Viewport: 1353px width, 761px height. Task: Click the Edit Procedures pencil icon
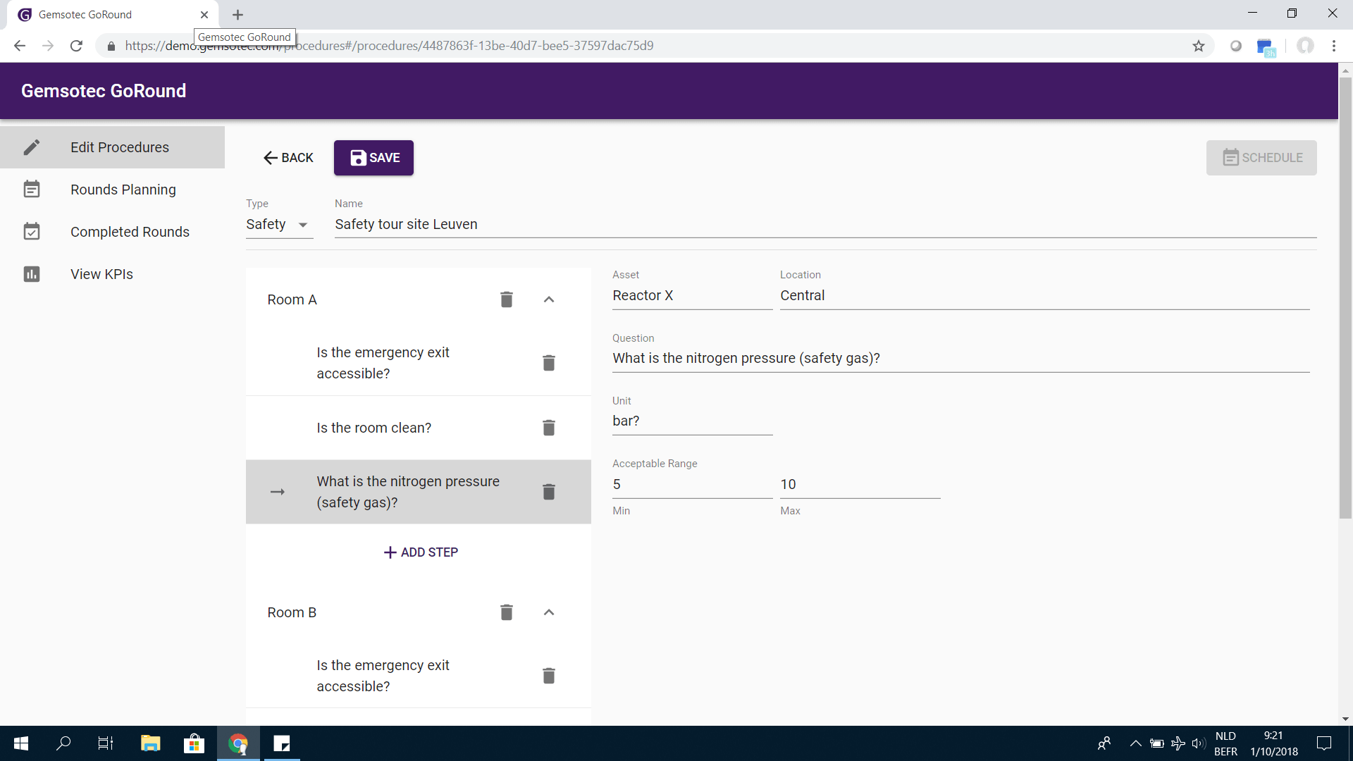[x=32, y=147]
